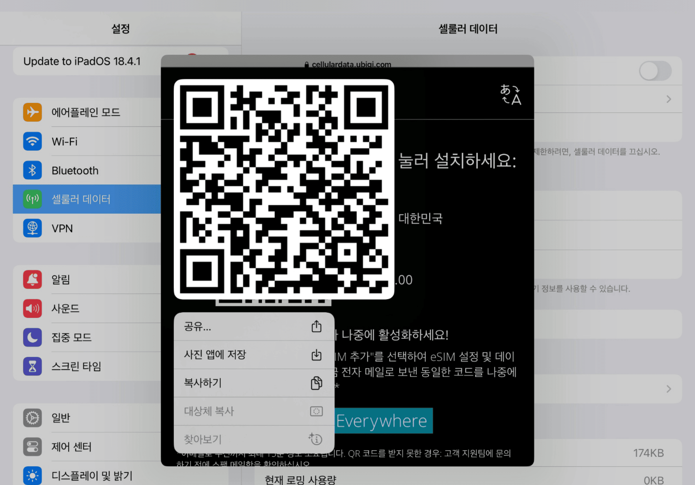Click lookup info icon in 찾아보기 row
Viewport: 695px width, 485px height.
click(x=315, y=439)
